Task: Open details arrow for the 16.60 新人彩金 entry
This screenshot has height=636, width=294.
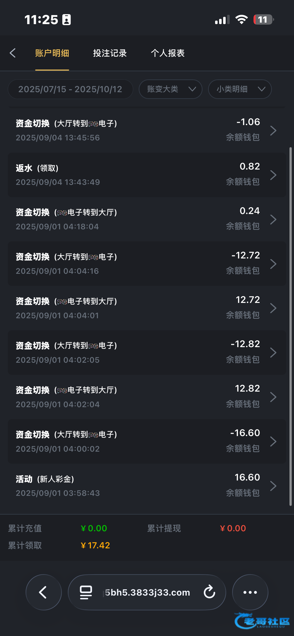Action: pyautogui.click(x=273, y=486)
